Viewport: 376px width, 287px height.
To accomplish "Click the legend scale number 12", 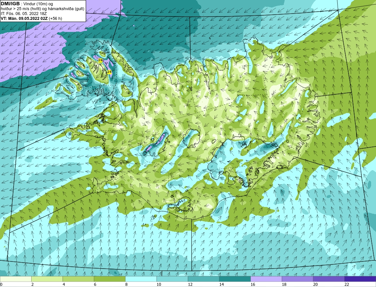I will pyautogui.click(x=190, y=284).
